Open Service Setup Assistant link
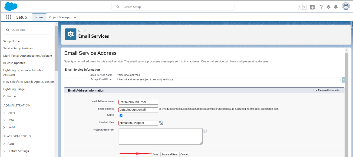The image size is (353, 157). tap(18, 49)
